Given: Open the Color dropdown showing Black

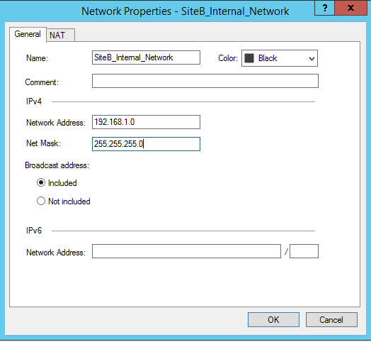Looking at the screenshot, I should pos(280,58).
